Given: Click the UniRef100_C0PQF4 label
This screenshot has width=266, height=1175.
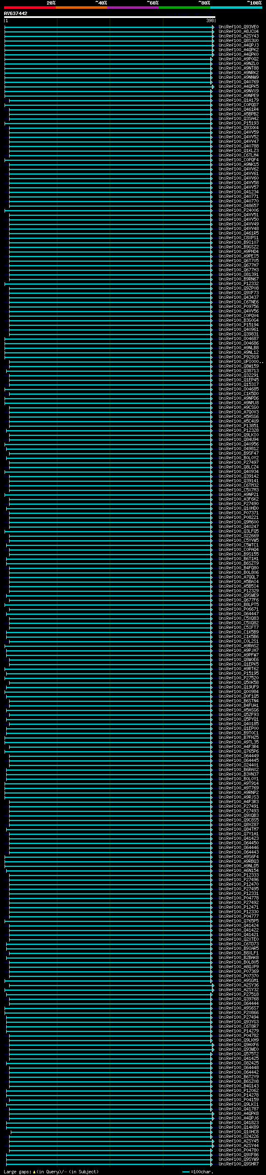Looking at the screenshot, I should click(x=238, y=160).
